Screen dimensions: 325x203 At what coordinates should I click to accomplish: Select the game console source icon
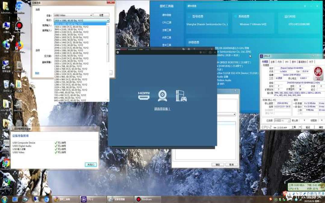coord(181,96)
